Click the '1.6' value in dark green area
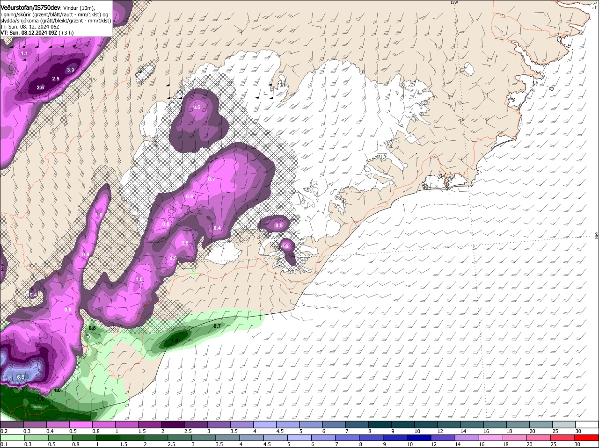The width and height of the screenshot is (599, 448). point(40,399)
